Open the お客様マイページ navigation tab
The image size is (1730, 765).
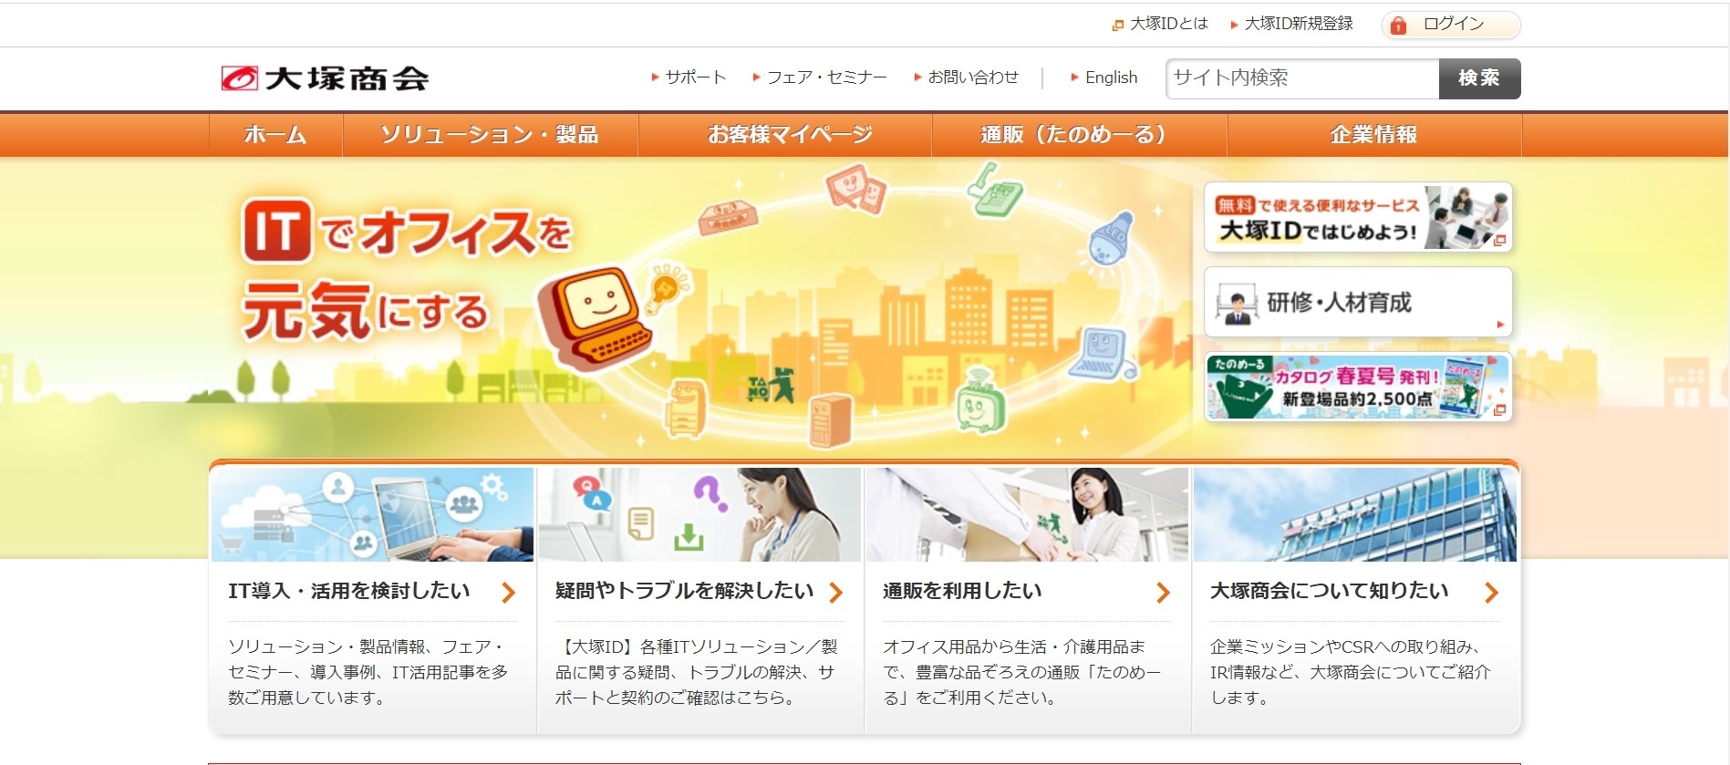(790, 135)
